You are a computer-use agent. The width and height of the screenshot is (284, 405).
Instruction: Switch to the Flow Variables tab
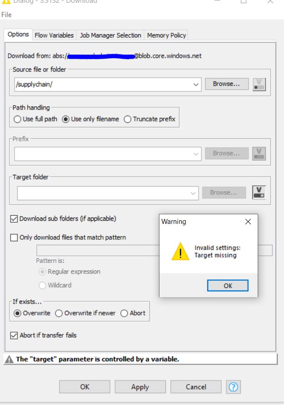click(x=54, y=35)
